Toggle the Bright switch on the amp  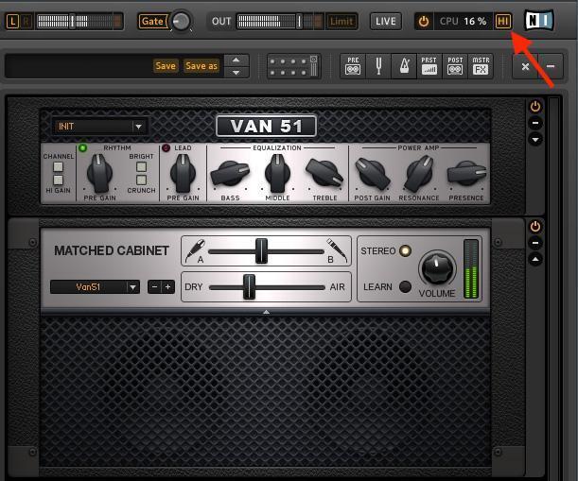coord(141,167)
